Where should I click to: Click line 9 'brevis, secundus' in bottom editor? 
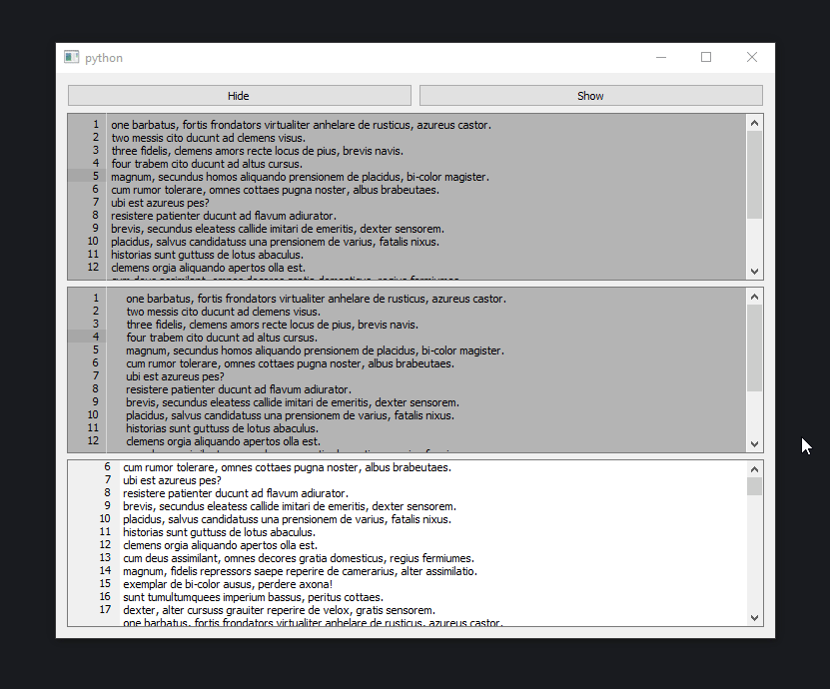pyautogui.click(x=290, y=506)
